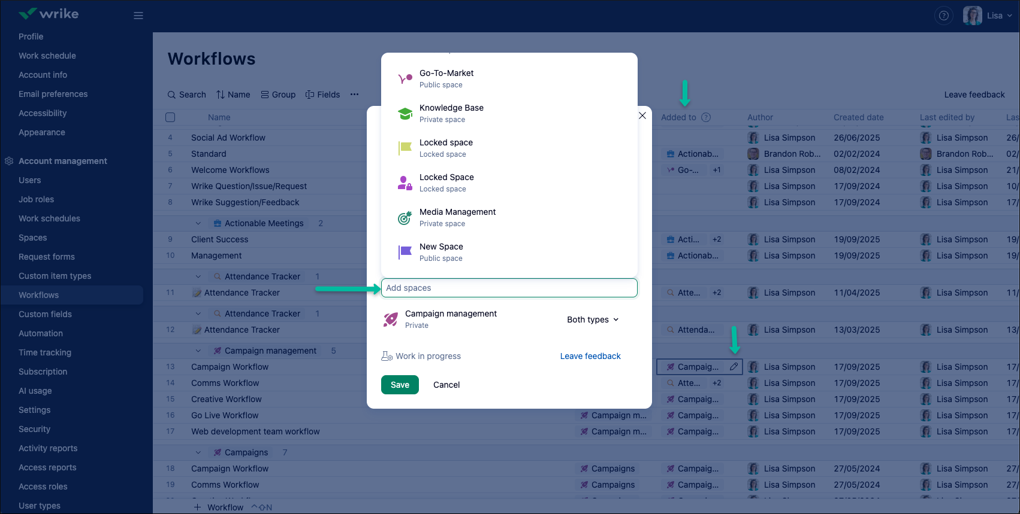Image resolution: width=1020 pixels, height=514 pixels.
Task: Collapse the Campaign management group
Action: click(198, 351)
